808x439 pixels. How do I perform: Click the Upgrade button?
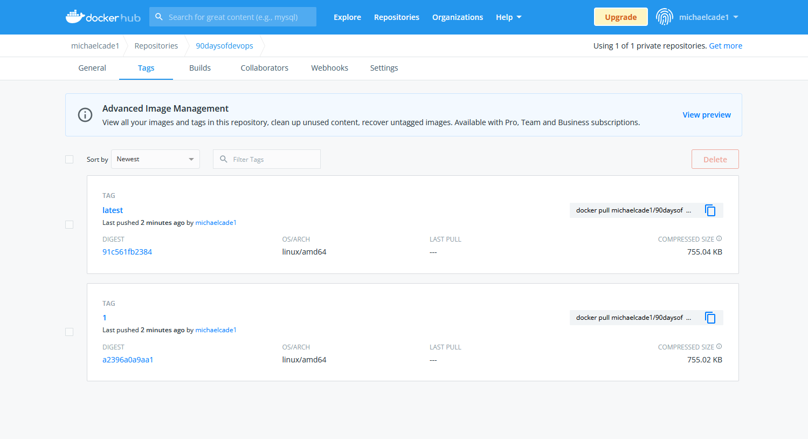click(x=620, y=17)
